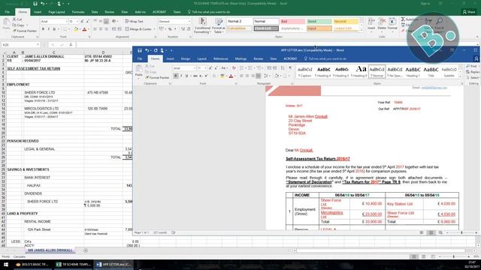
Task: Toggle Italic in Word ribbon
Action: click(181, 76)
